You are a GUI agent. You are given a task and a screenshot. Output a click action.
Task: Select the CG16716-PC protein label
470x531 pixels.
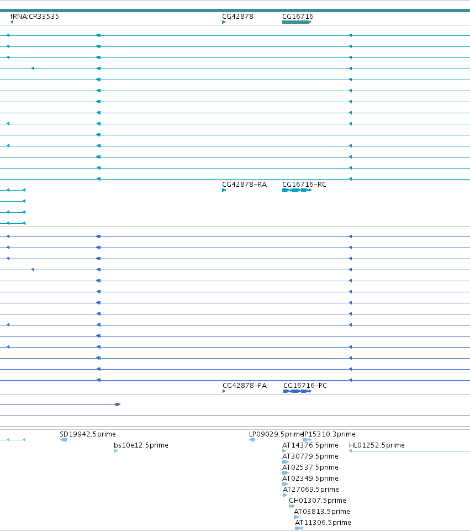[305, 385]
